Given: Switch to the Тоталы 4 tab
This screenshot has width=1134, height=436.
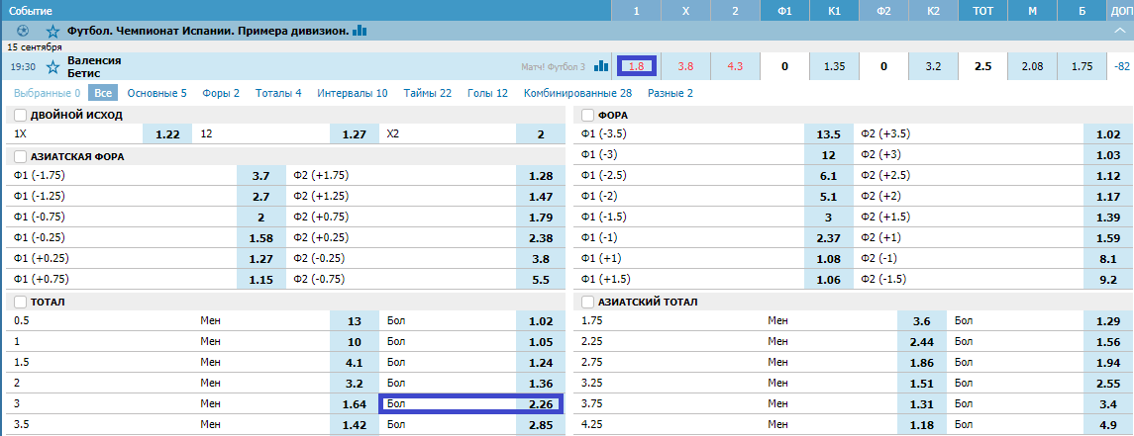Looking at the screenshot, I should (278, 93).
